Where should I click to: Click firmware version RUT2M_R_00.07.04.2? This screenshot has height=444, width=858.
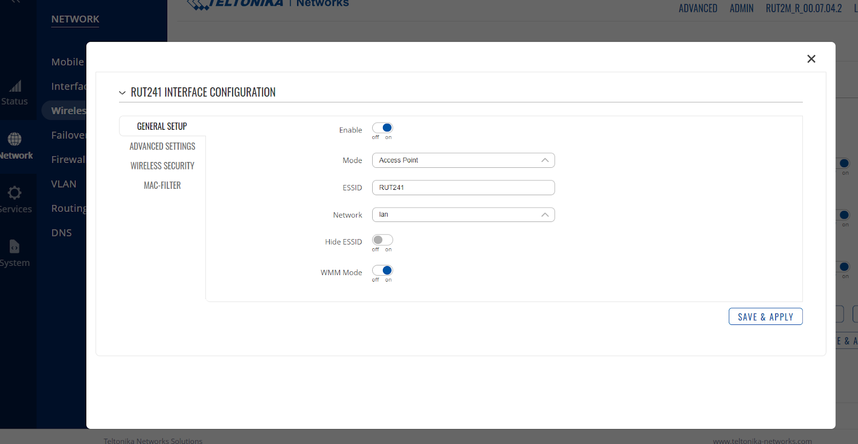803,8
